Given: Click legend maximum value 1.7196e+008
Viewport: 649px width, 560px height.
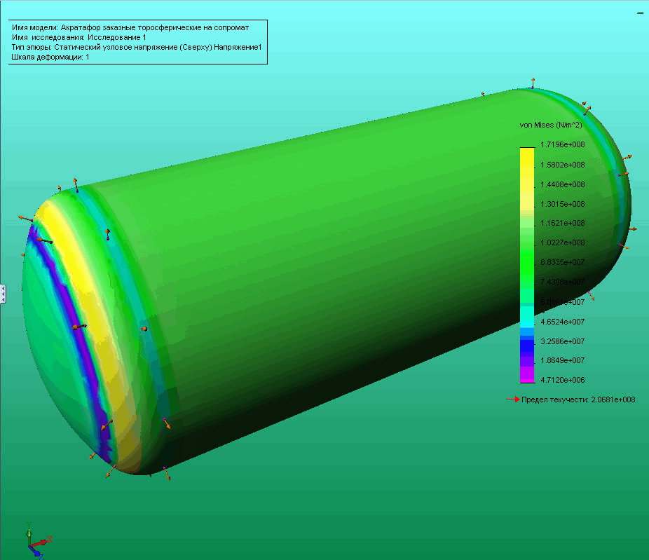Looking at the screenshot, I should coord(563,144).
